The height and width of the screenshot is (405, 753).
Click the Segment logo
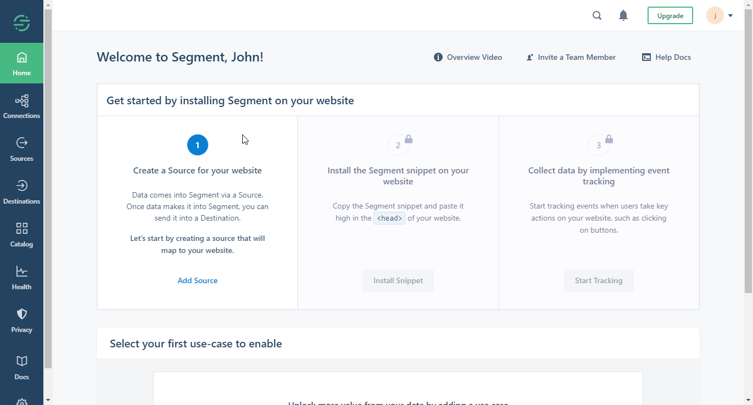[21, 22]
